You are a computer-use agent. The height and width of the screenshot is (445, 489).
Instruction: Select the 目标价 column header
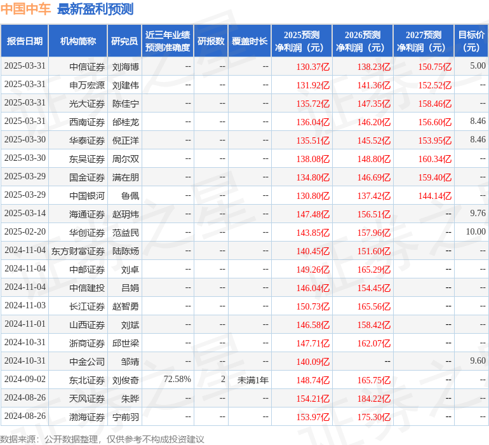tap(471, 41)
